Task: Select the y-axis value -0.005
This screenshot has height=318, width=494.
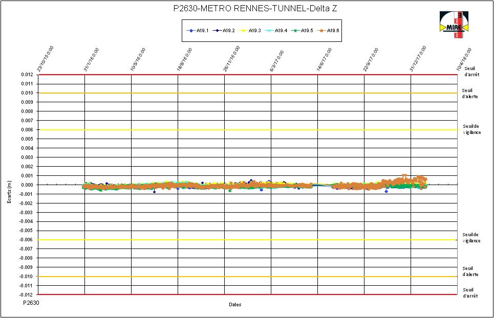Action: pyautogui.click(x=26, y=231)
